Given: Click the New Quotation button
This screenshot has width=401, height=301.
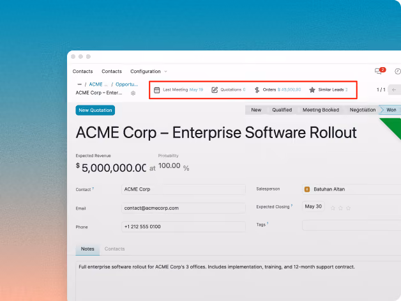Looking at the screenshot, I should coord(95,111).
